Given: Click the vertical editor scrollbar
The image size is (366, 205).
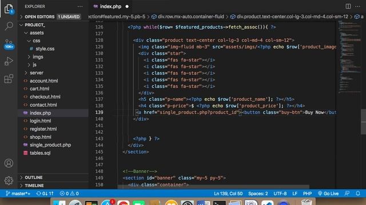Looking at the screenshot, I should [363, 121].
